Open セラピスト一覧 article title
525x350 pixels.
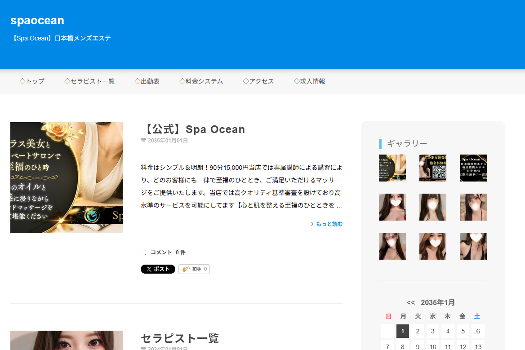pyautogui.click(x=180, y=338)
